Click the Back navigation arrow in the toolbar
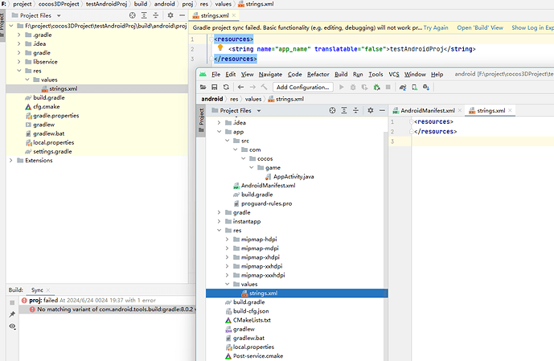 tap(241, 87)
